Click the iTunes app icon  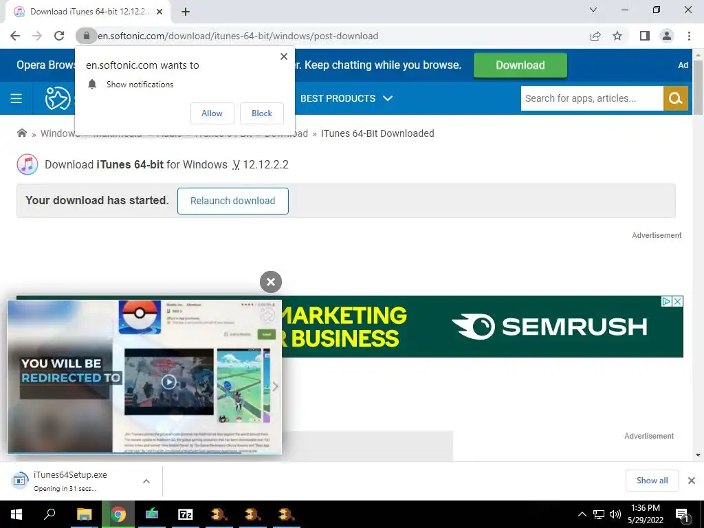coord(27,164)
